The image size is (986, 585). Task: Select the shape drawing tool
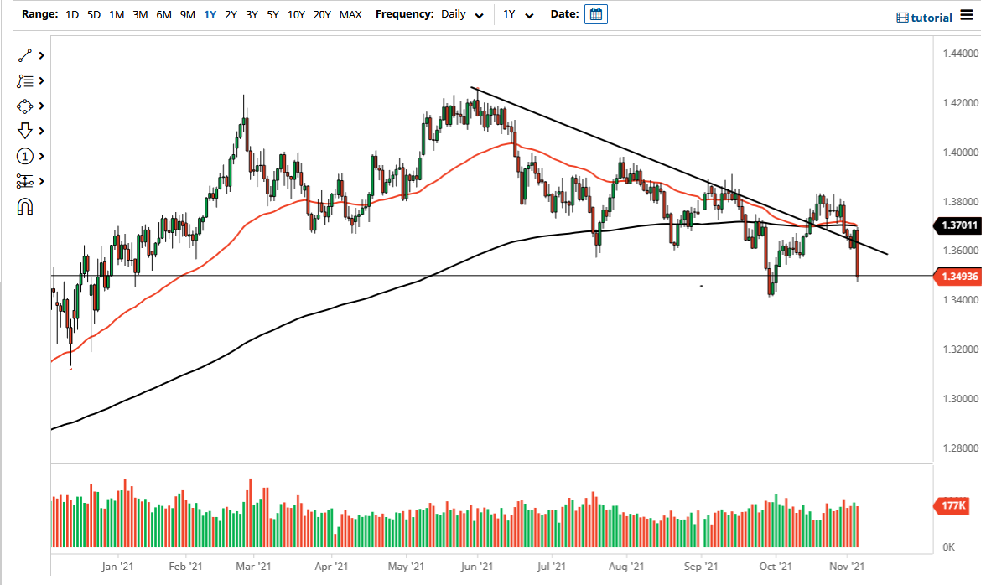click(x=25, y=106)
